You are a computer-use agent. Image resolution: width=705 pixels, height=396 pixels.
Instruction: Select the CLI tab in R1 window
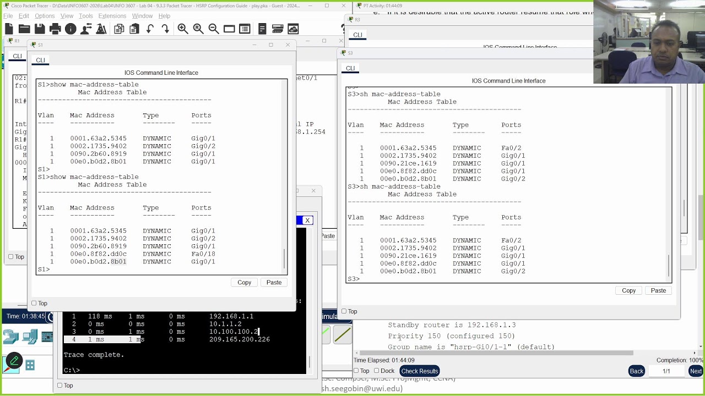click(x=18, y=56)
